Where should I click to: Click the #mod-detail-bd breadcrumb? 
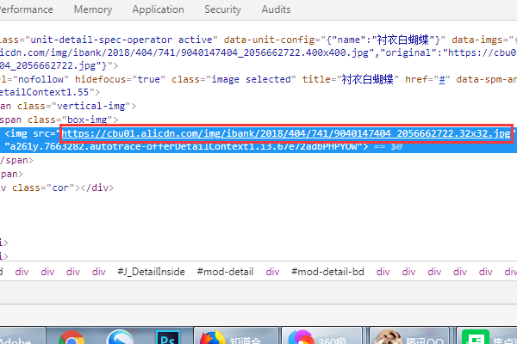click(x=327, y=272)
